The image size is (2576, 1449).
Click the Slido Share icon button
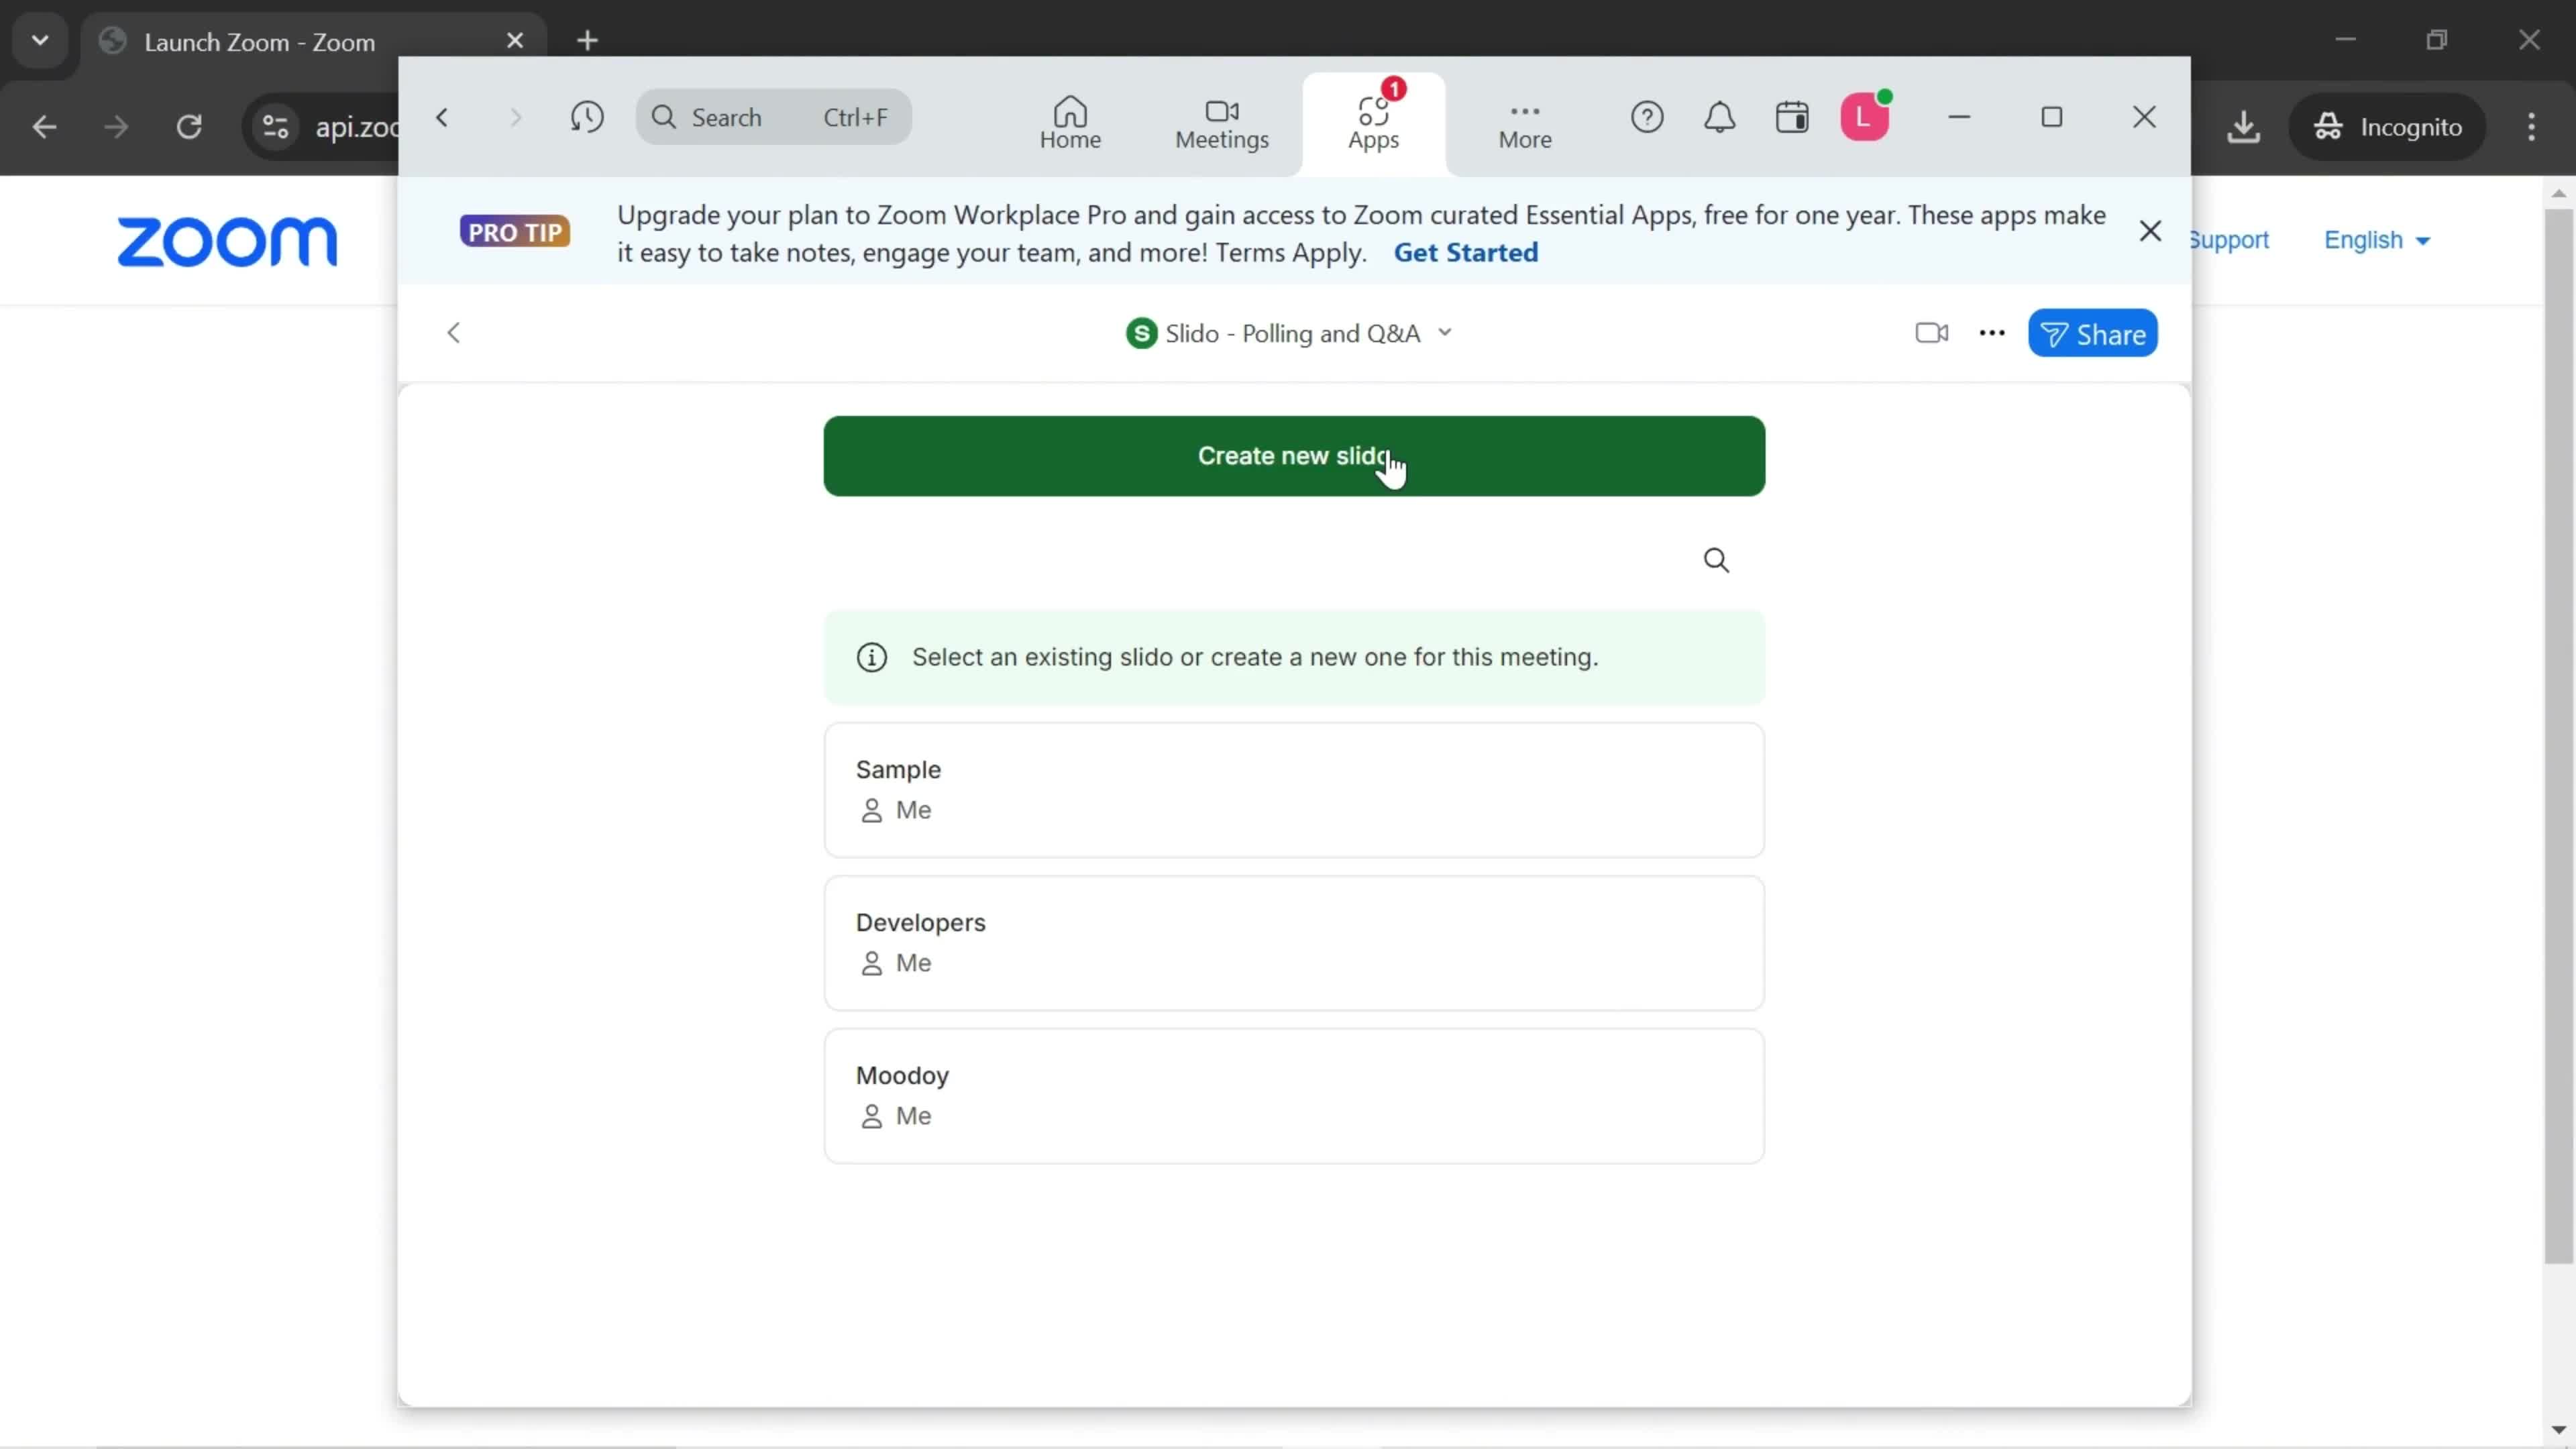[x=2096, y=334]
